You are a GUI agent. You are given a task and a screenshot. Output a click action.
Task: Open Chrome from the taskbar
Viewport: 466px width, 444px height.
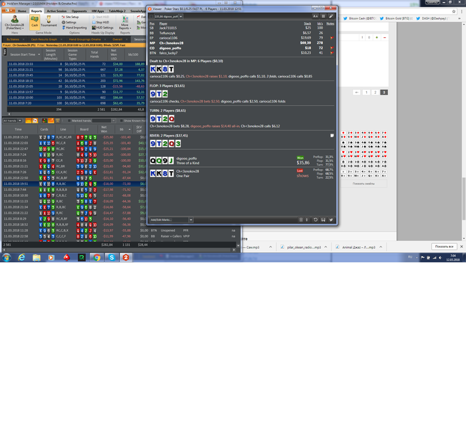point(97,258)
